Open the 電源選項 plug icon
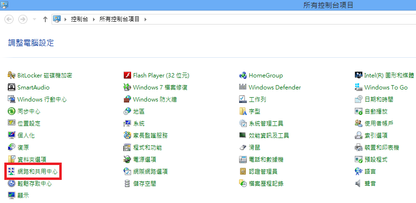416x203 pixels. 127,159
